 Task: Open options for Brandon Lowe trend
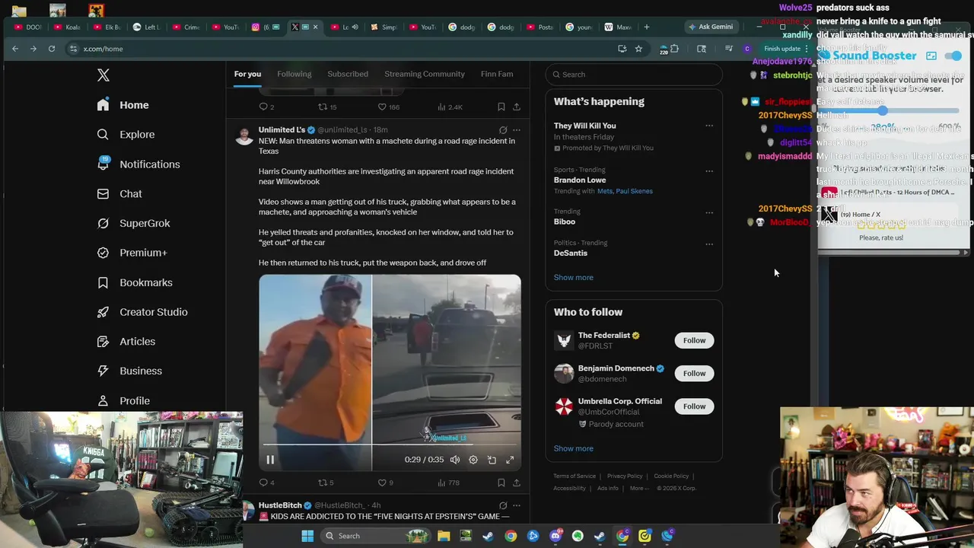coord(709,170)
